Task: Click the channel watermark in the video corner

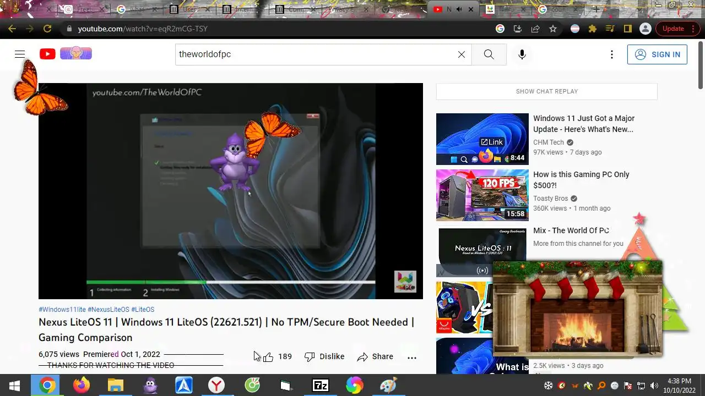Action: (x=405, y=282)
